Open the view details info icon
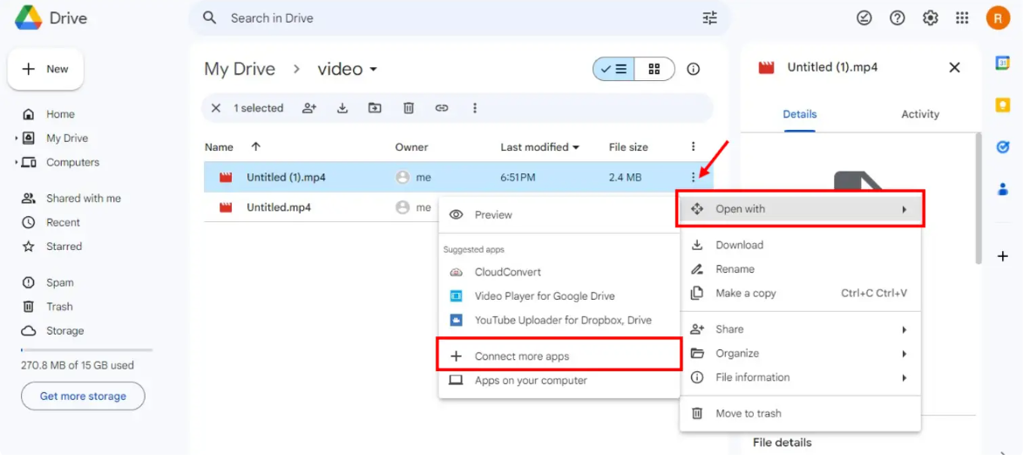The width and height of the screenshot is (1023, 474). click(694, 69)
